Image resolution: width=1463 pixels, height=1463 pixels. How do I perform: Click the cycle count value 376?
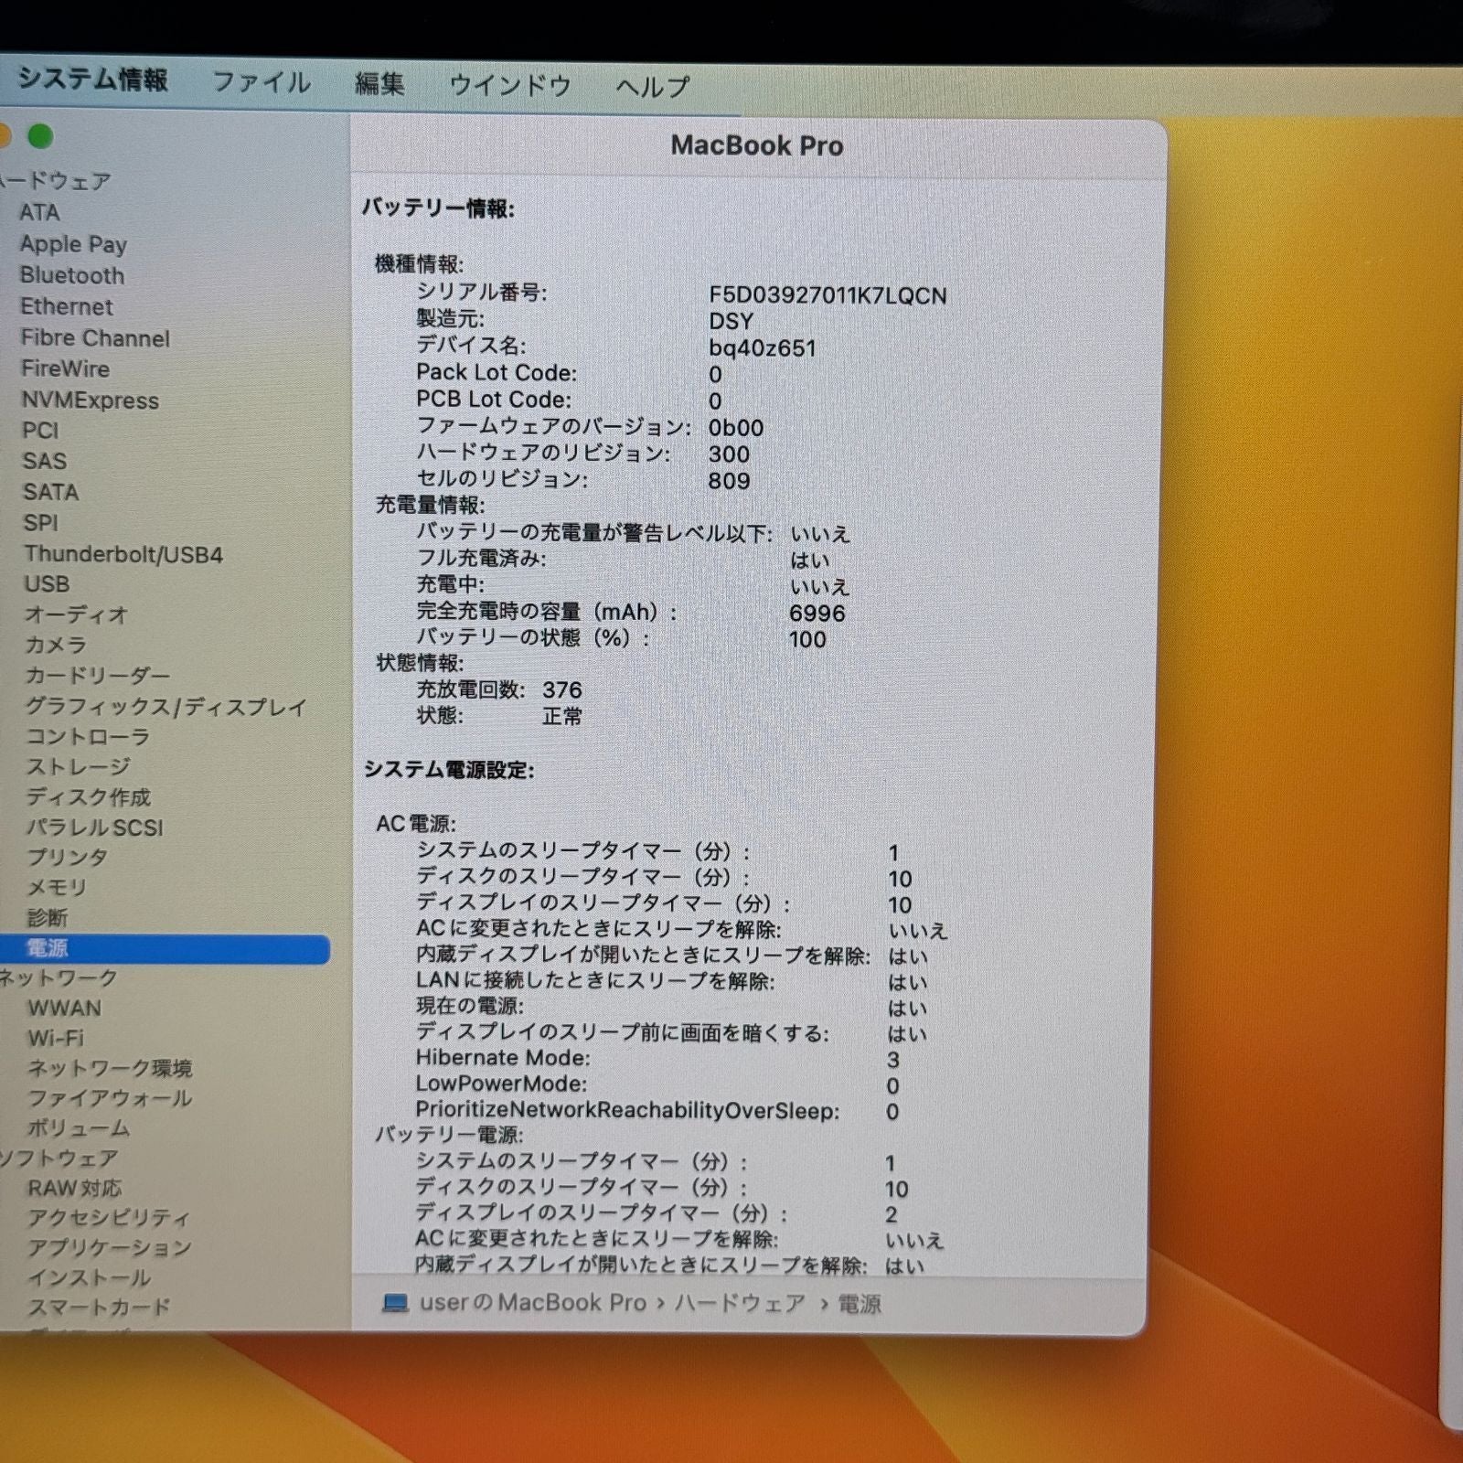coord(562,689)
